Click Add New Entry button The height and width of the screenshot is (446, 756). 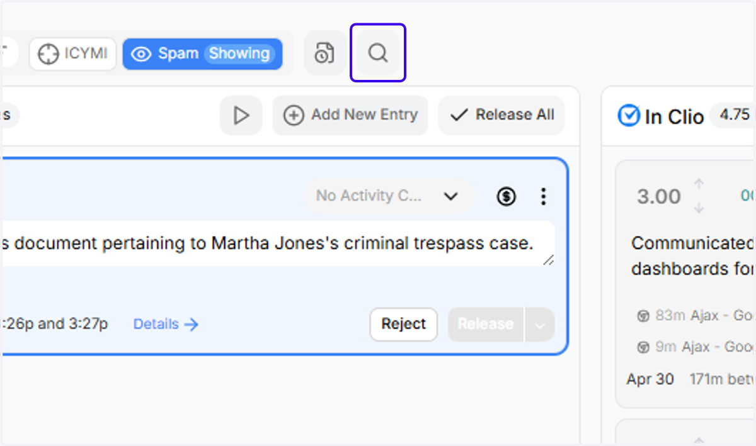[350, 115]
